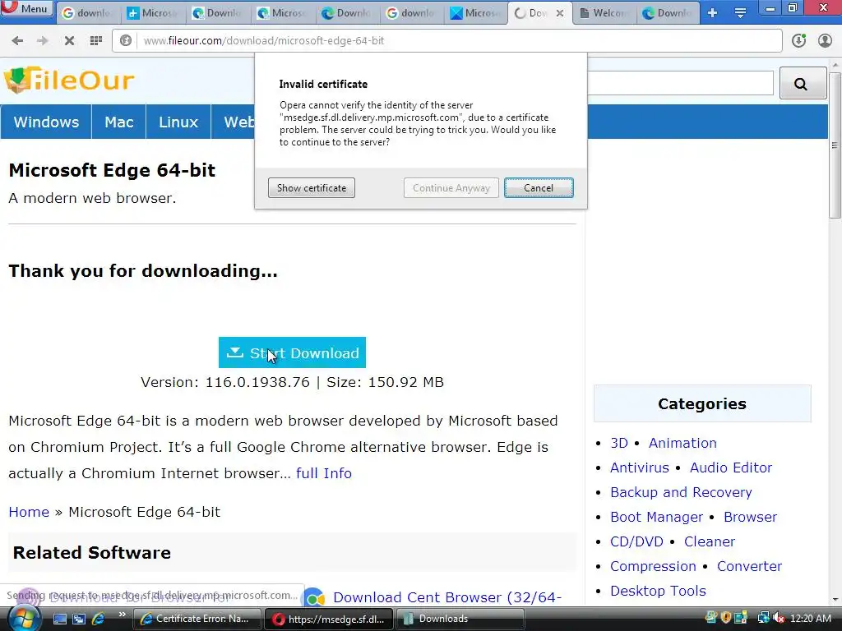This screenshot has height=631, width=842.
Task: Open Backup and Recovery category
Action: coord(681,493)
